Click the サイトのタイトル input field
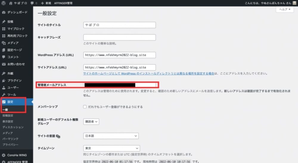 click(x=119, y=25)
